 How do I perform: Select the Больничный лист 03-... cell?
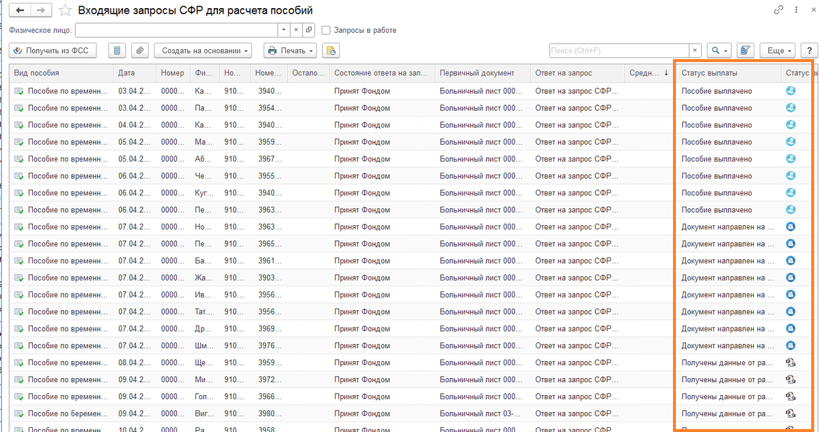(x=482, y=414)
